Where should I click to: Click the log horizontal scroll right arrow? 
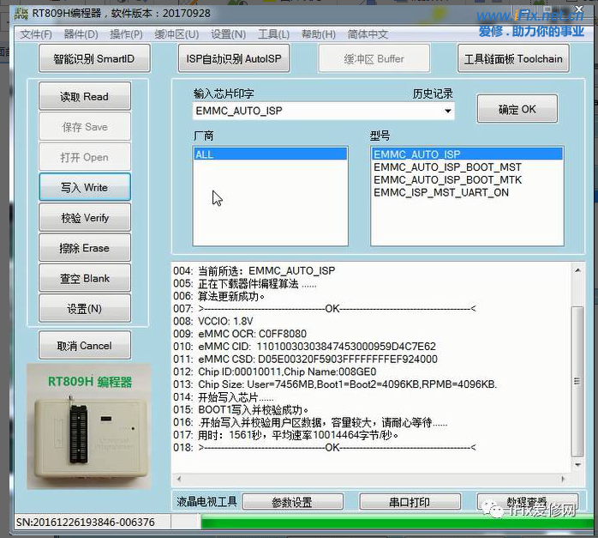point(563,479)
